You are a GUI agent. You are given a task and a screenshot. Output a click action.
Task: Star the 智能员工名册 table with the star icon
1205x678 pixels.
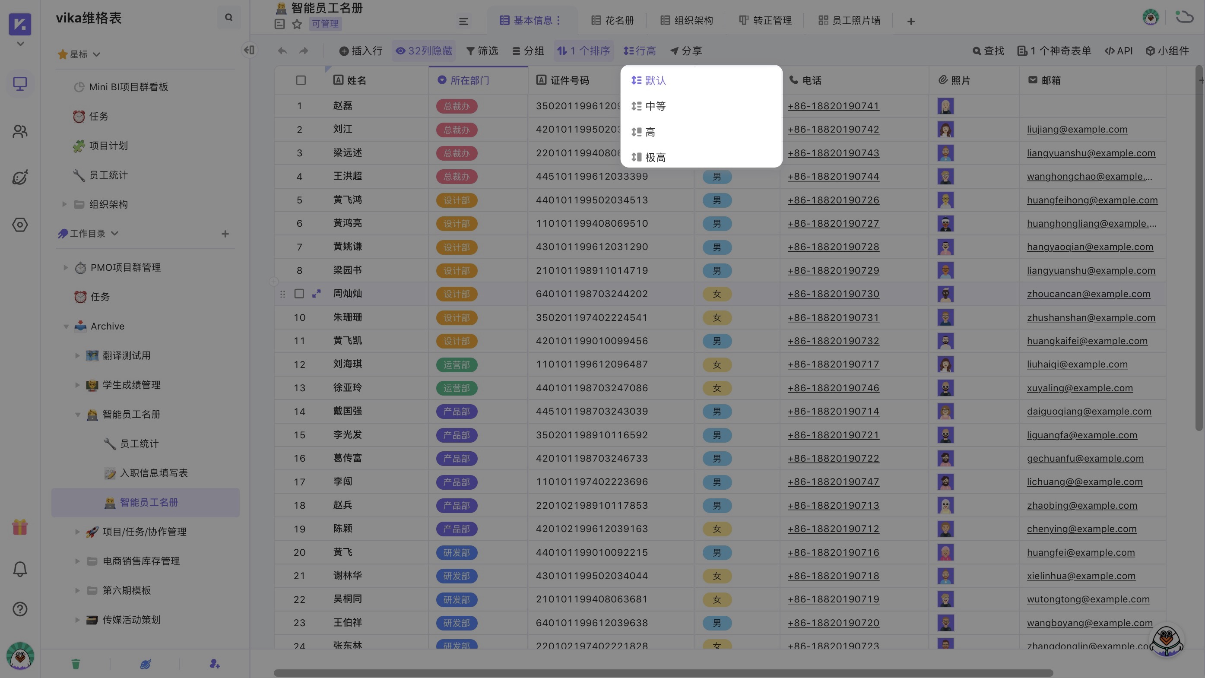[297, 24]
